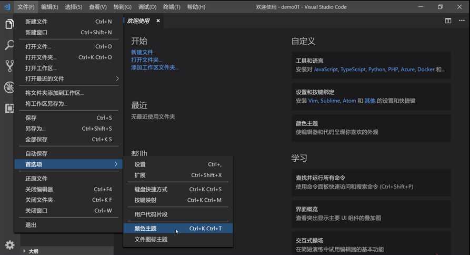Image resolution: width=470 pixels, height=255 pixels.
Task: Select 将文件夹添加到工作区... item
Action: (68, 93)
